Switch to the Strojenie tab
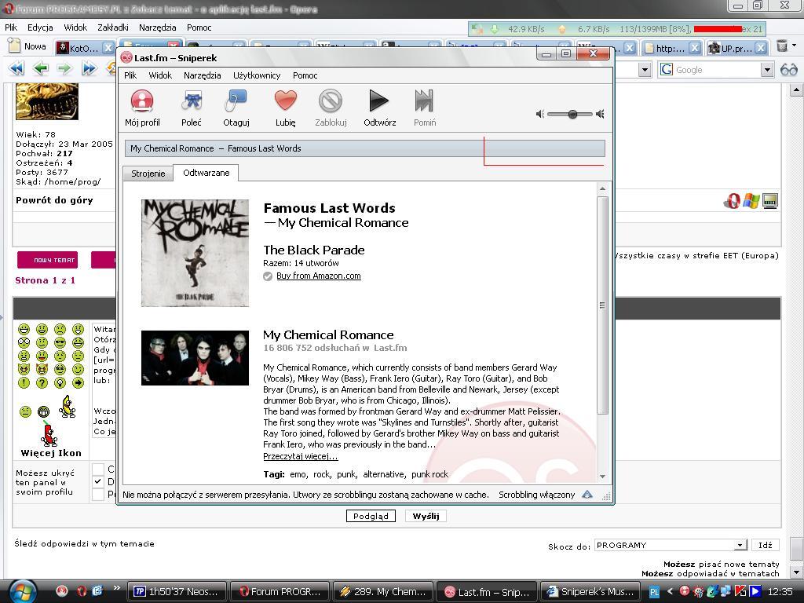Image resolution: width=804 pixels, height=603 pixels. pyautogui.click(x=148, y=174)
